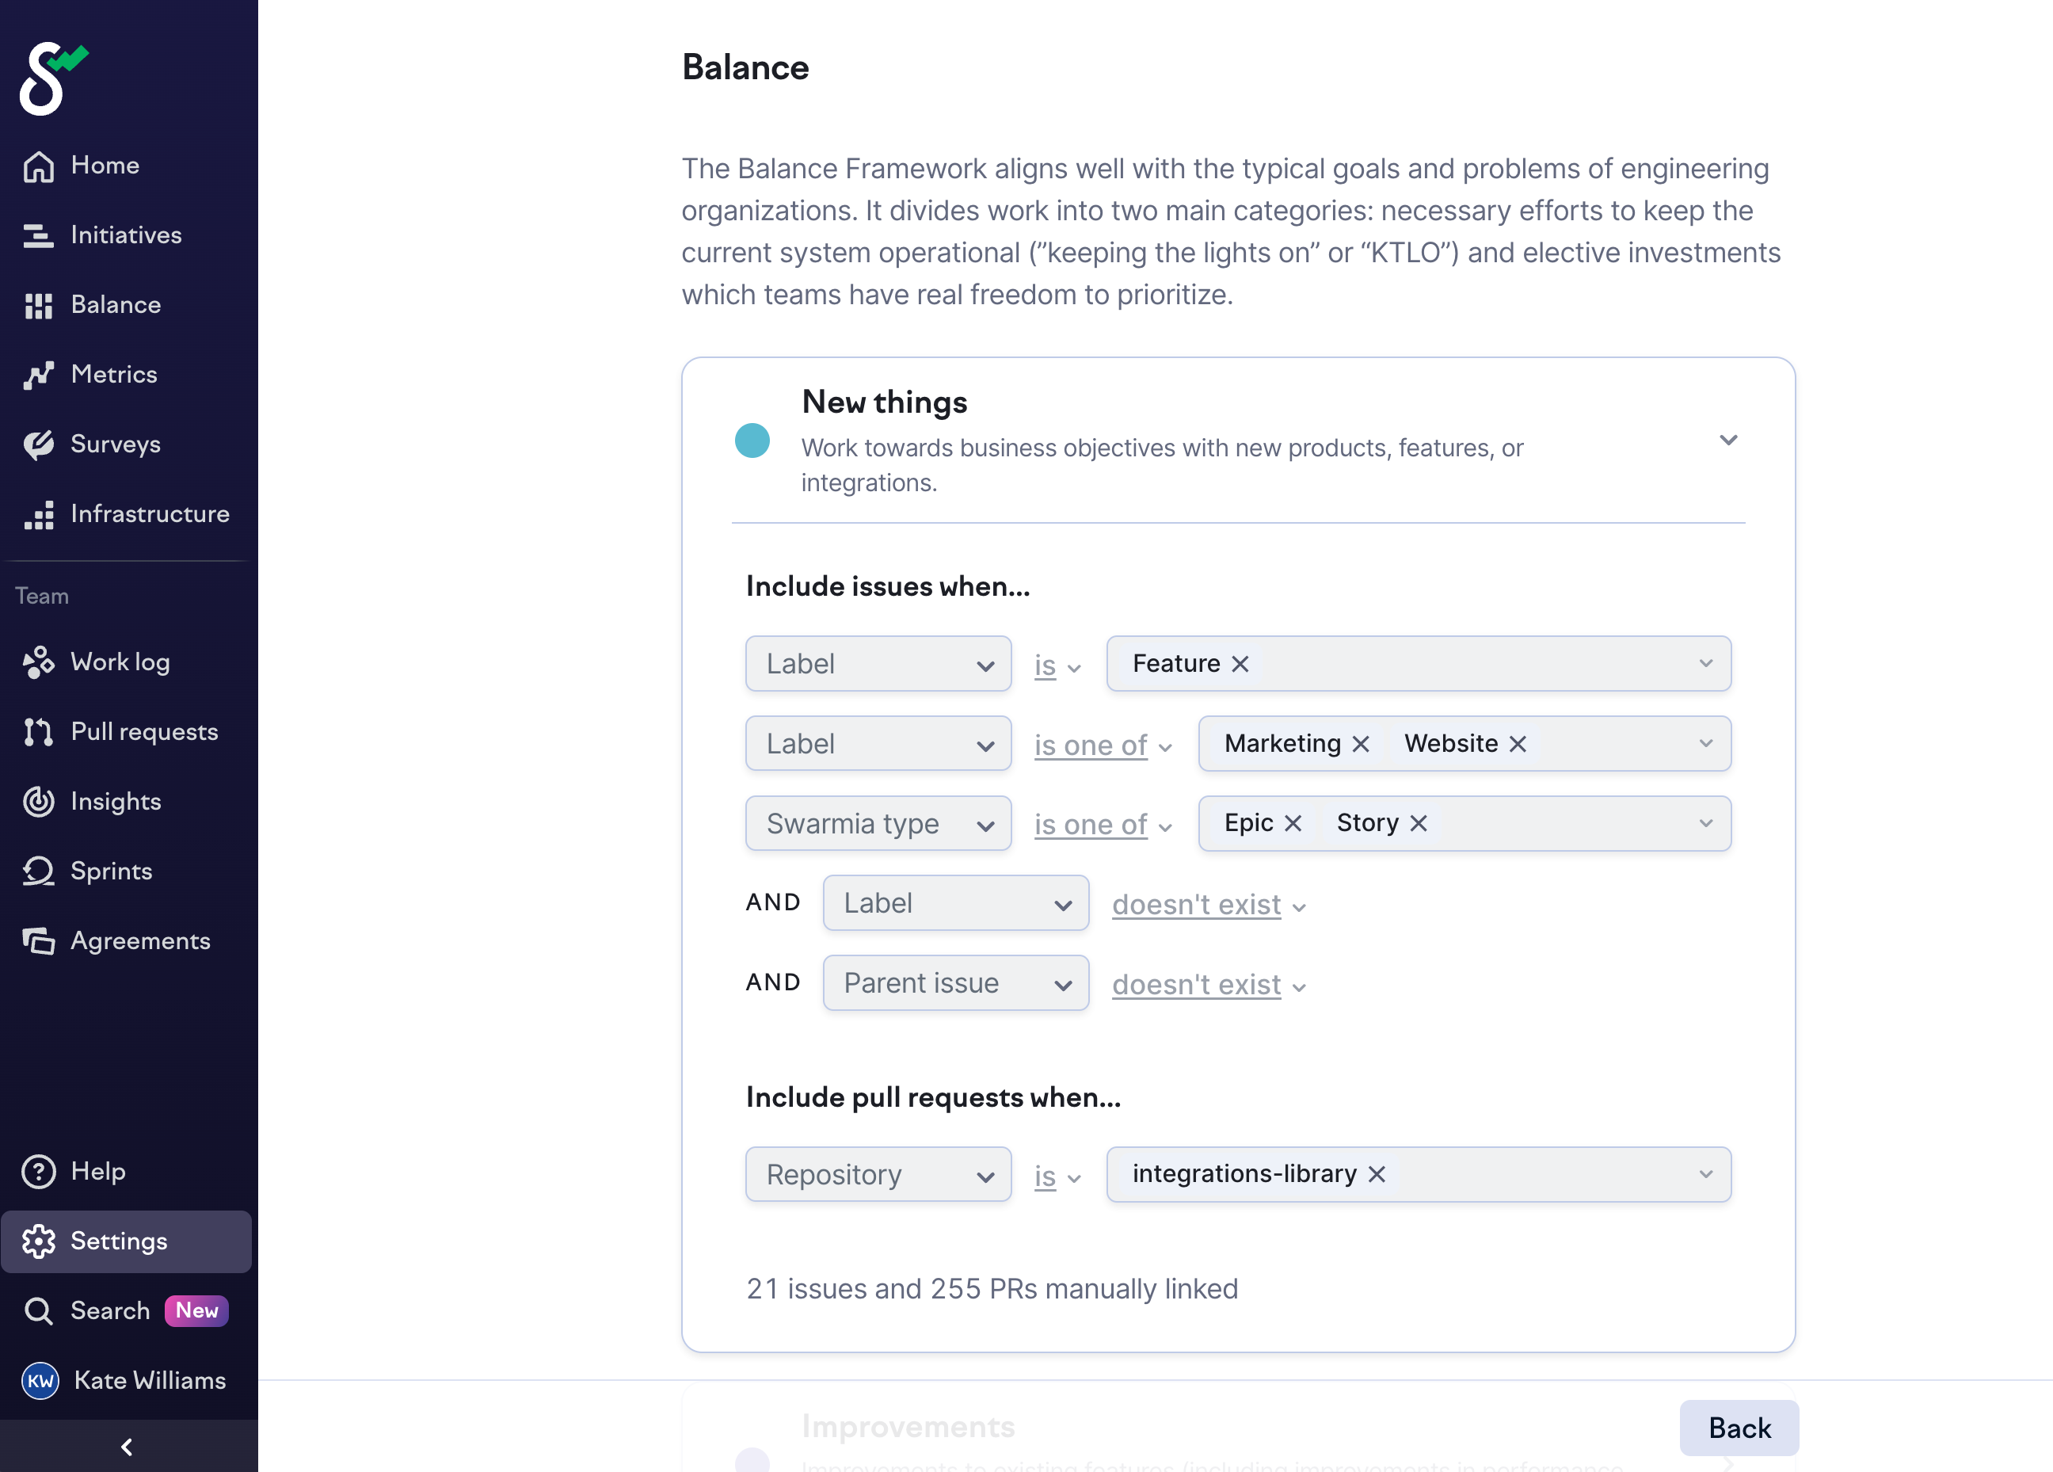The image size is (2053, 1472).
Task: Open the Swarmia type field dropdown
Action: tap(878, 824)
